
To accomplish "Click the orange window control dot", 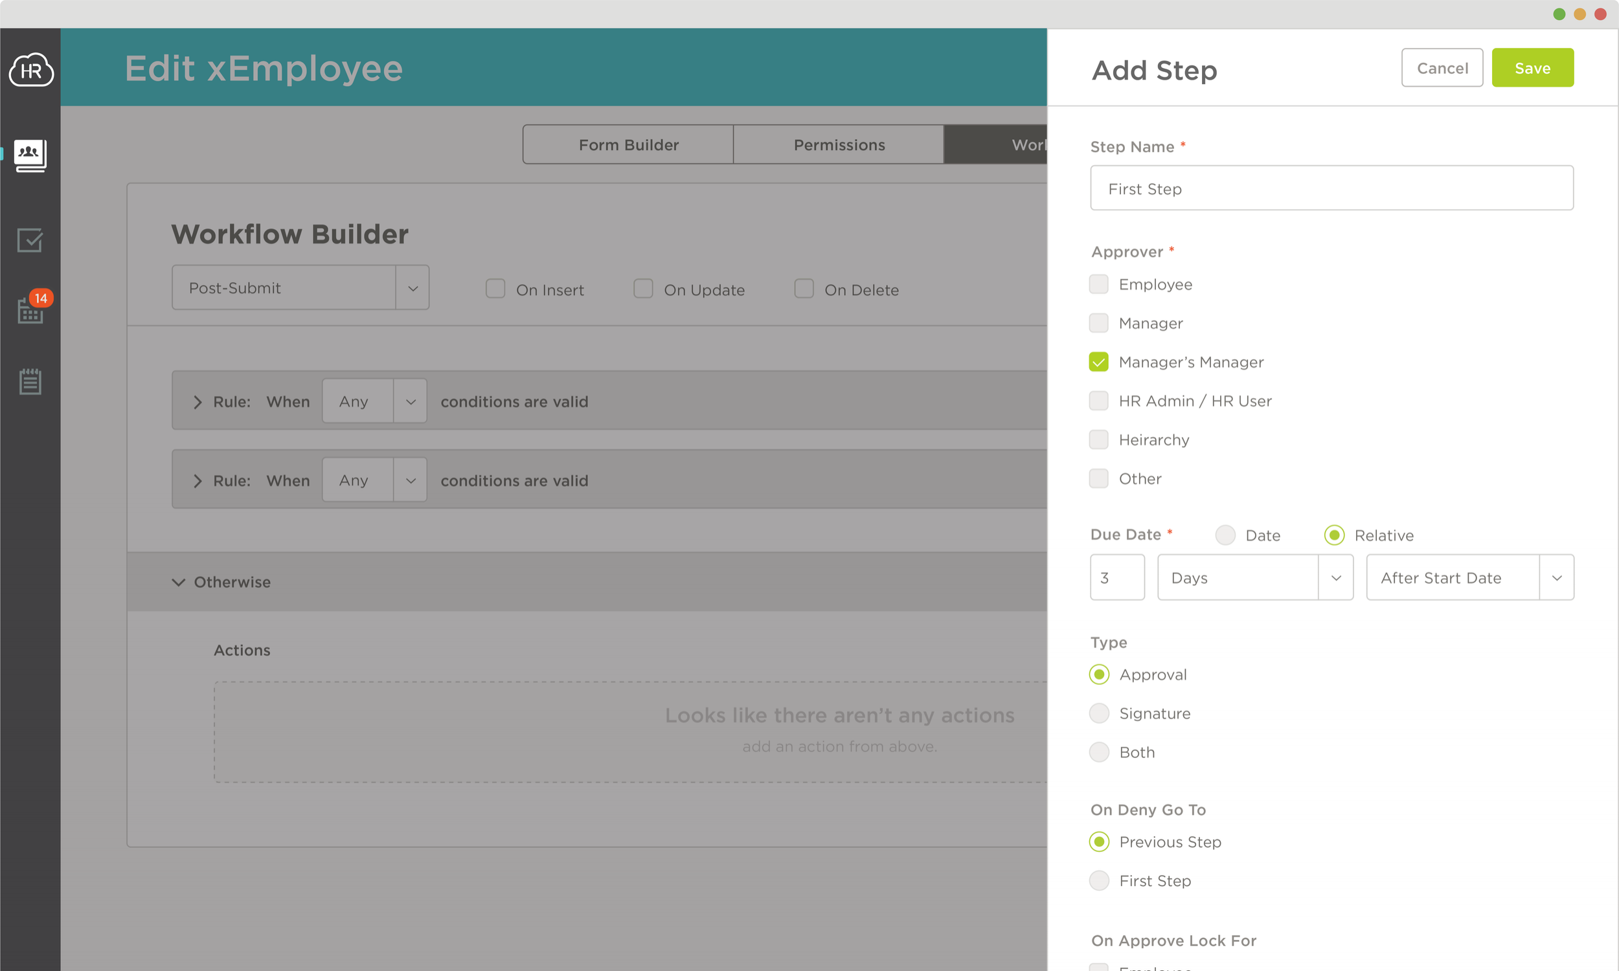I will tap(1579, 14).
